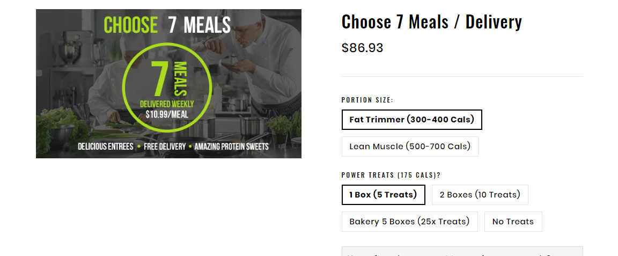Click the $86.93 price text
The width and height of the screenshot is (618, 256).
pos(362,48)
